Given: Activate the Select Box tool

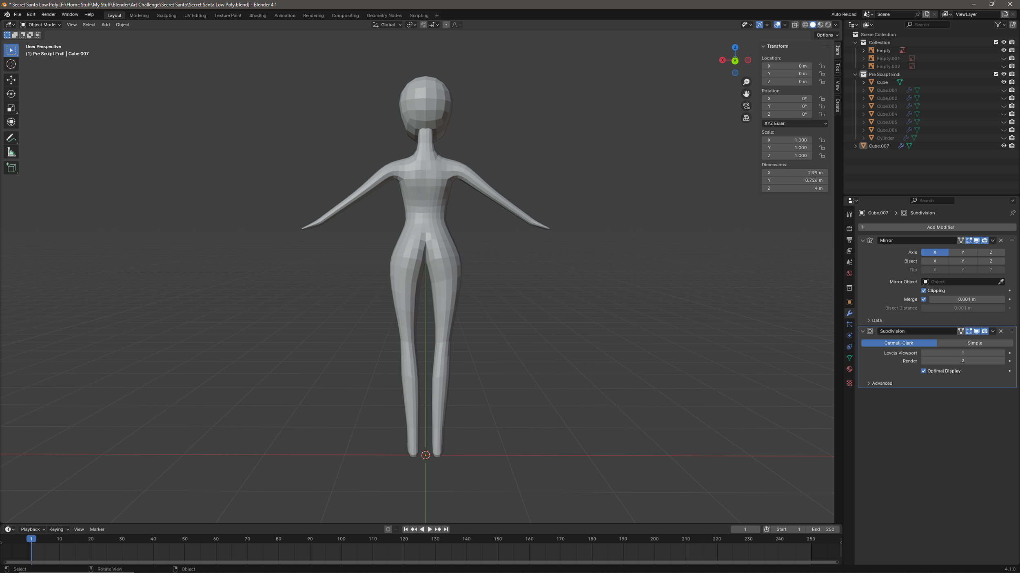Looking at the screenshot, I should 11,50.
